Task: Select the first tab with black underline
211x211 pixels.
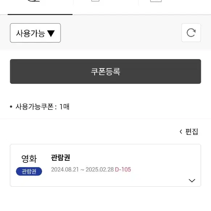Action: 40,7
